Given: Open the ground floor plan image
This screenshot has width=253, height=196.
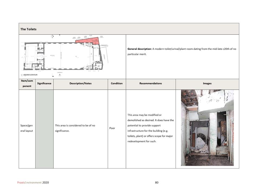Looking at the screenshot, I should click(64, 56).
